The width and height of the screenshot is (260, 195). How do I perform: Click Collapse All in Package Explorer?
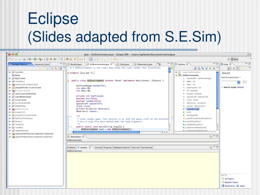[52, 68]
